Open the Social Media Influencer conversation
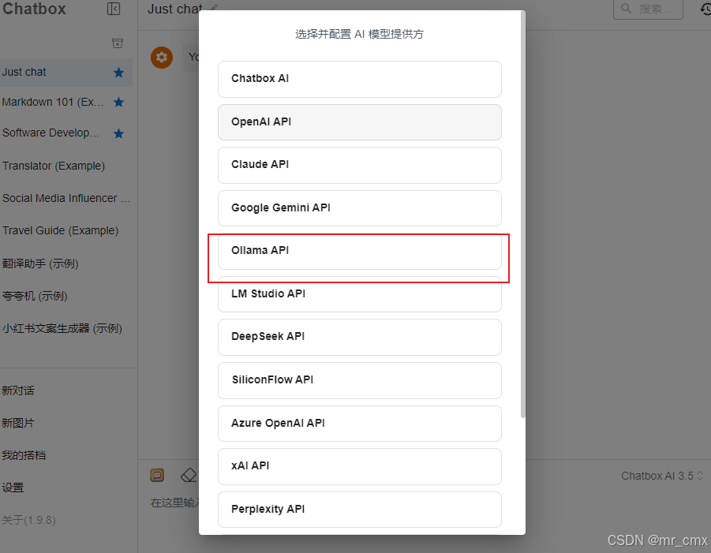711x553 pixels. (x=66, y=198)
